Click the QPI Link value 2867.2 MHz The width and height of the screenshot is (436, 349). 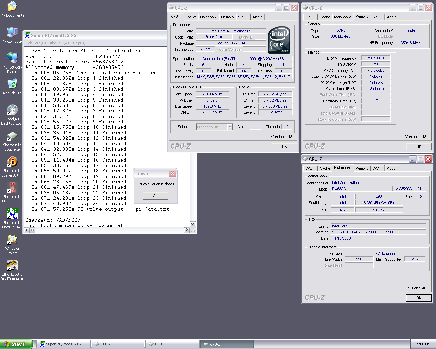point(212,112)
